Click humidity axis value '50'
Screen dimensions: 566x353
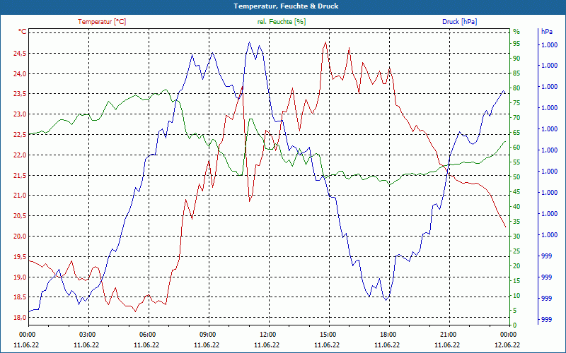tap(516, 177)
